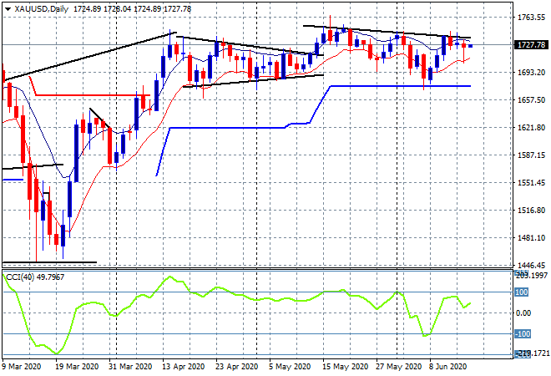
Task: Click the 19 Mar 2020 date label
Action: point(77,367)
